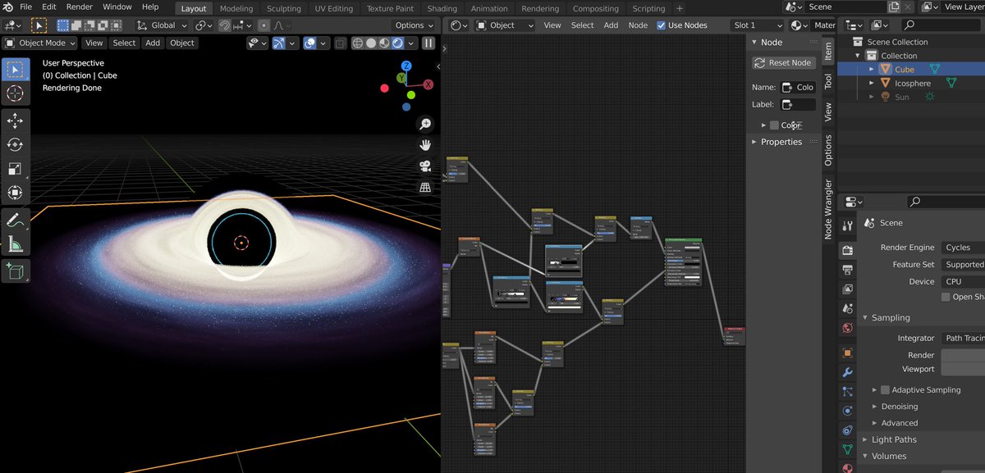Viewport: 985px width, 473px height.
Task: Open the Render properties tab icon
Action: pyautogui.click(x=848, y=250)
